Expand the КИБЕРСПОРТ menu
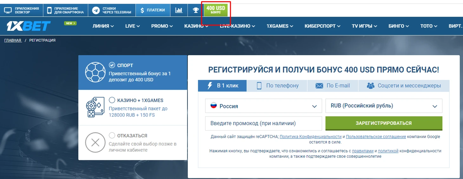Screen dimensions: 463x179 (x=323, y=26)
